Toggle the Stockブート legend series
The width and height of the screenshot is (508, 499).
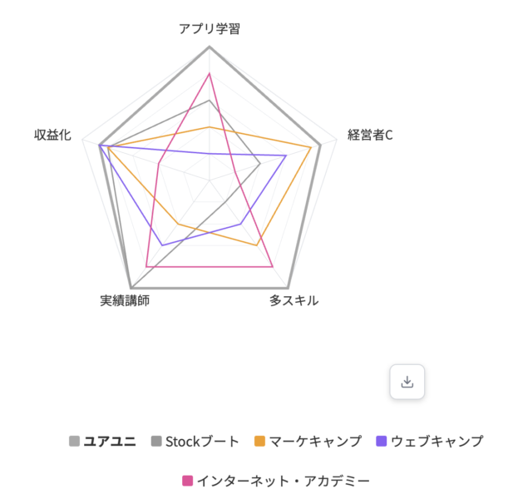coord(195,442)
